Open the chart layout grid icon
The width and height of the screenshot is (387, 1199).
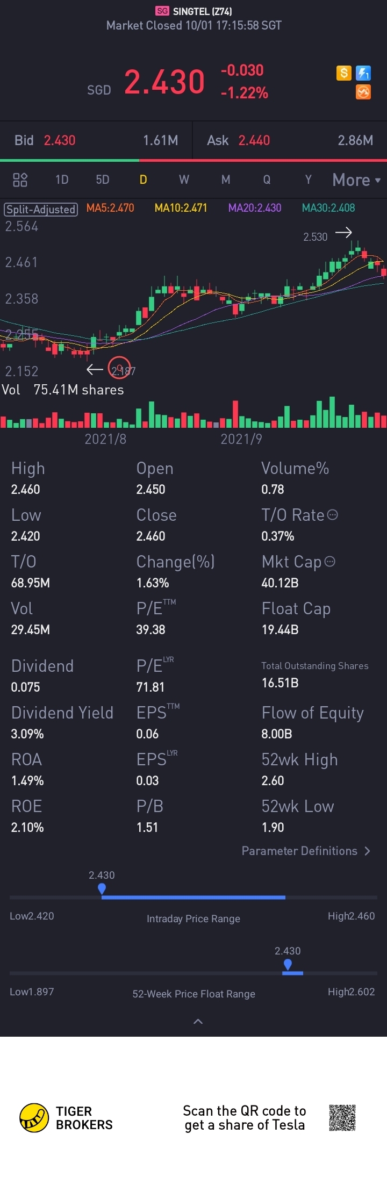tap(20, 180)
